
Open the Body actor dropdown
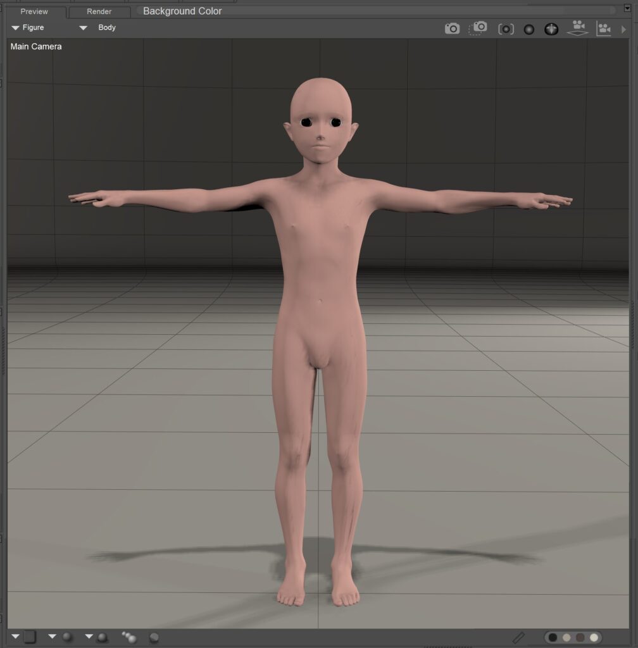click(x=97, y=28)
